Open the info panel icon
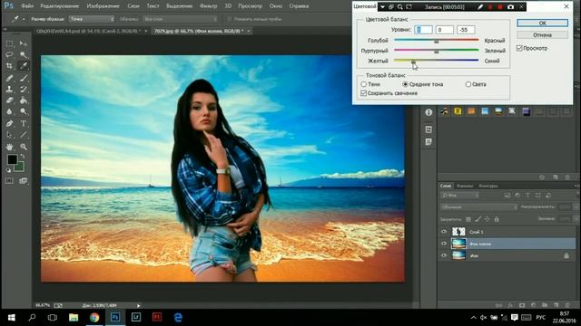581x326 pixels. [x=428, y=112]
